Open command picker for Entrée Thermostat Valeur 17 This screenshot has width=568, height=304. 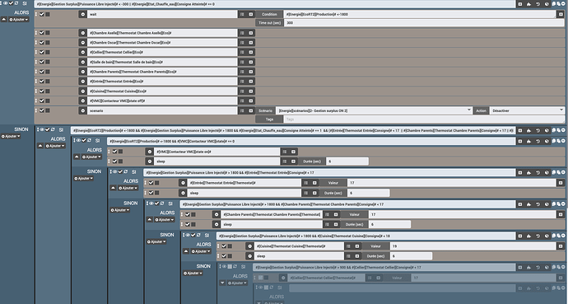pos(561,183)
